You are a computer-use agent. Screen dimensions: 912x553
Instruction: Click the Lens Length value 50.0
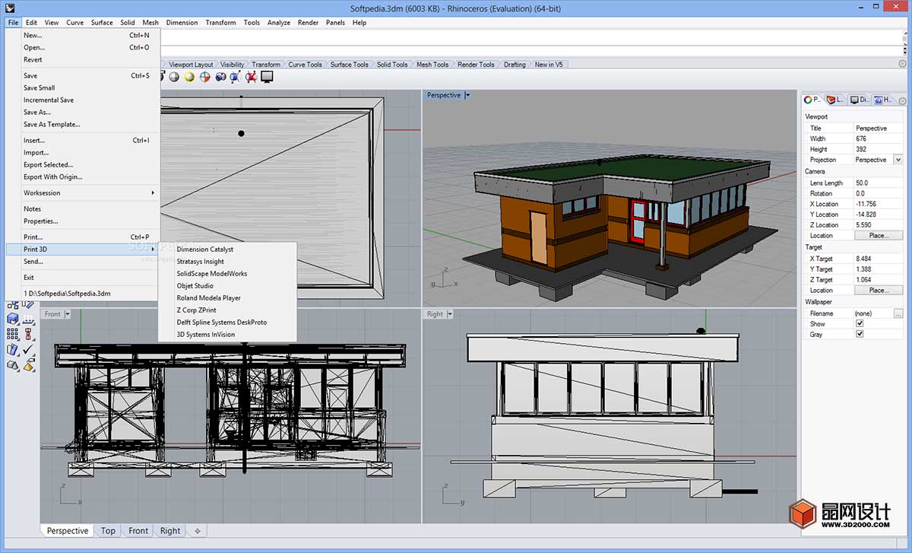[862, 183]
